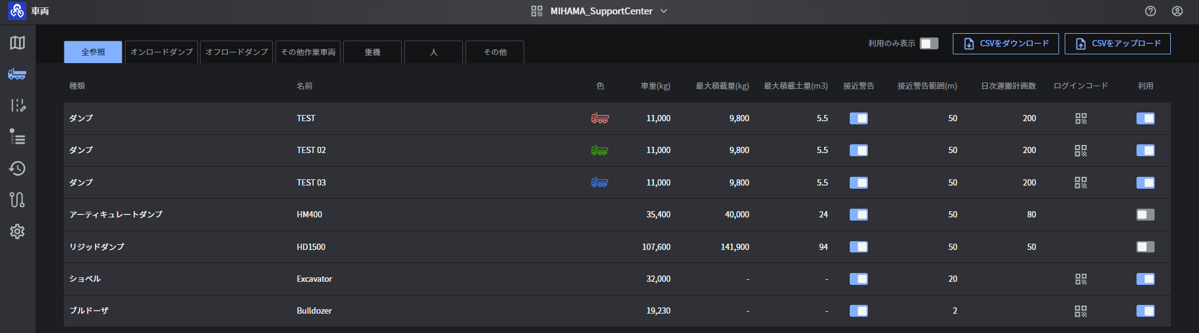Open the user account icon
1199x333 pixels.
[x=1177, y=11]
